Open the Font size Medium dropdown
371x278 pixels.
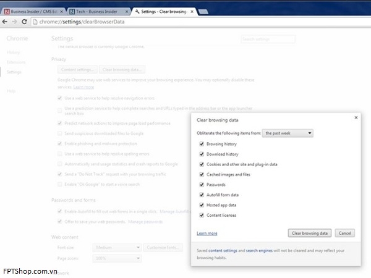[117, 248]
